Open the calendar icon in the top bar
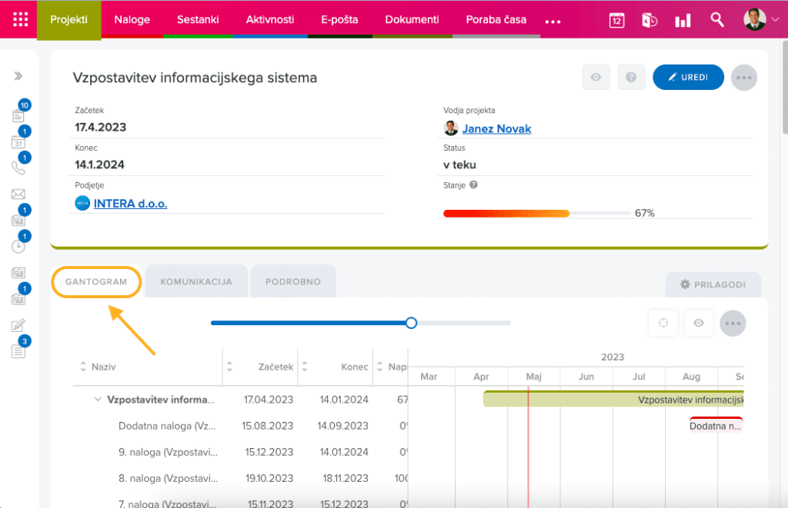788x508 pixels. (x=616, y=20)
